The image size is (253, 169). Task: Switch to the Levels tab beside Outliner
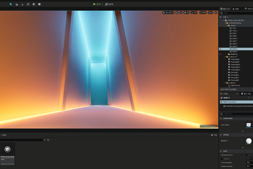(235, 9)
